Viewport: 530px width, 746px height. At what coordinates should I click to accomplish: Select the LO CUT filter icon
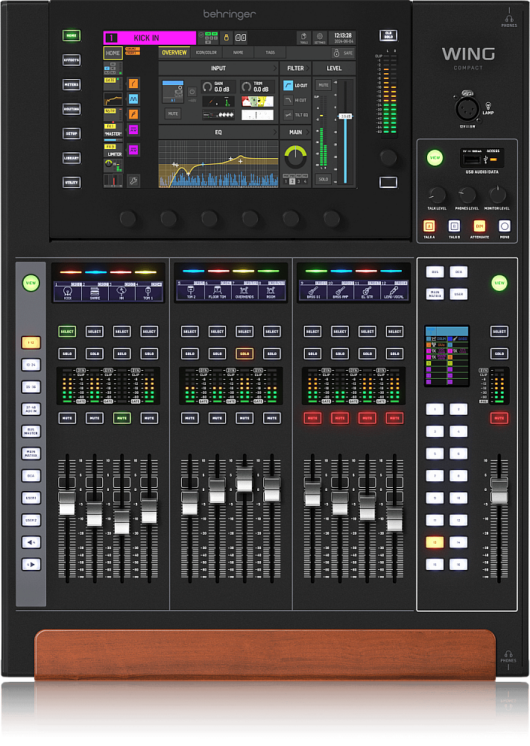288,85
